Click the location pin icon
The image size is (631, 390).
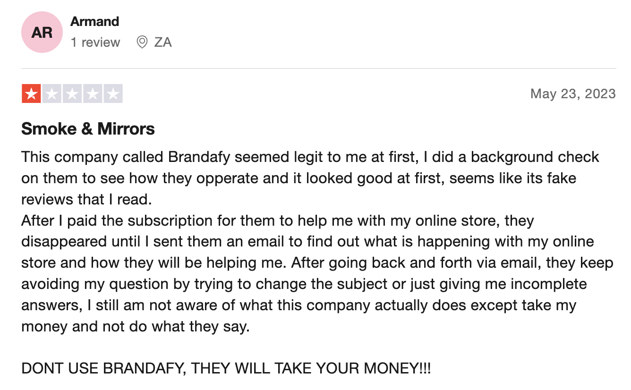pyautogui.click(x=142, y=42)
